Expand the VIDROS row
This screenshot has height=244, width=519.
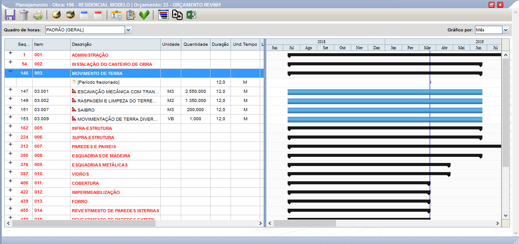(10, 172)
